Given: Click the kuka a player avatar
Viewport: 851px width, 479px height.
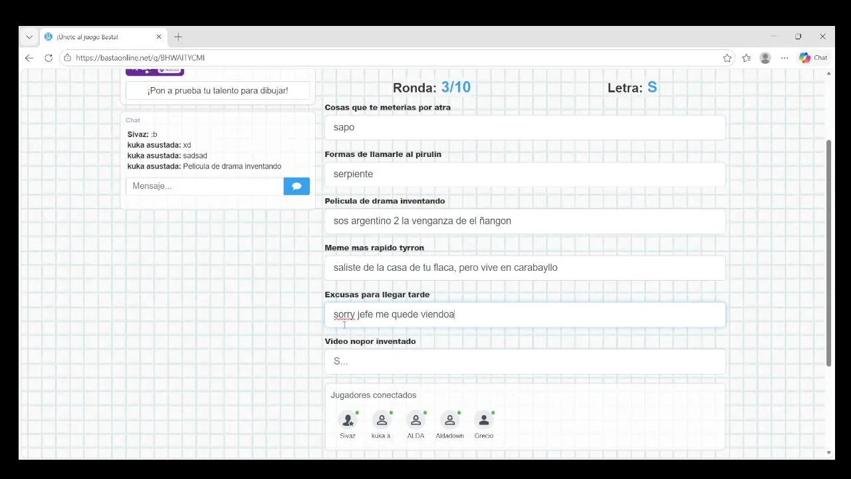Looking at the screenshot, I should (382, 420).
